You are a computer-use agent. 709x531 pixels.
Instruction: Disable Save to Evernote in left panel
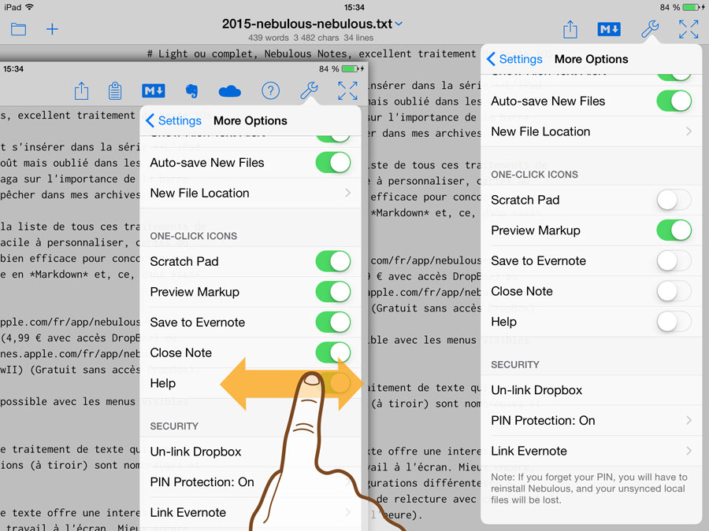click(x=333, y=323)
